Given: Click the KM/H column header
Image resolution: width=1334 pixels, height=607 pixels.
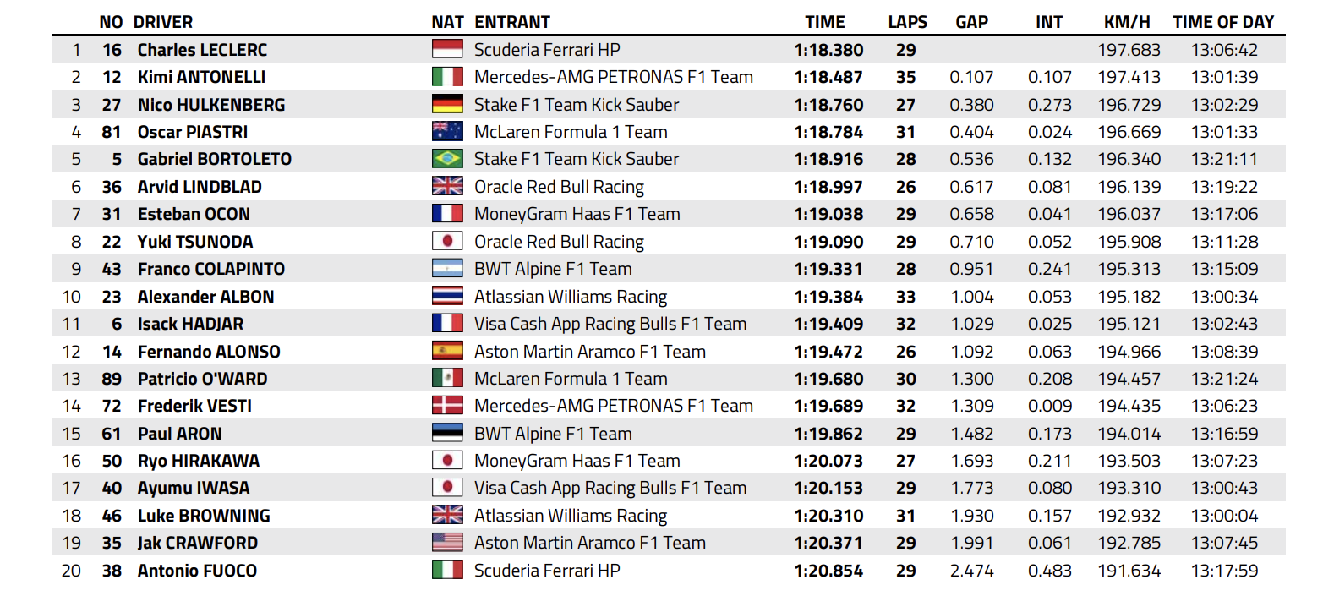Looking at the screenshot, I should tap(1127, 22).
